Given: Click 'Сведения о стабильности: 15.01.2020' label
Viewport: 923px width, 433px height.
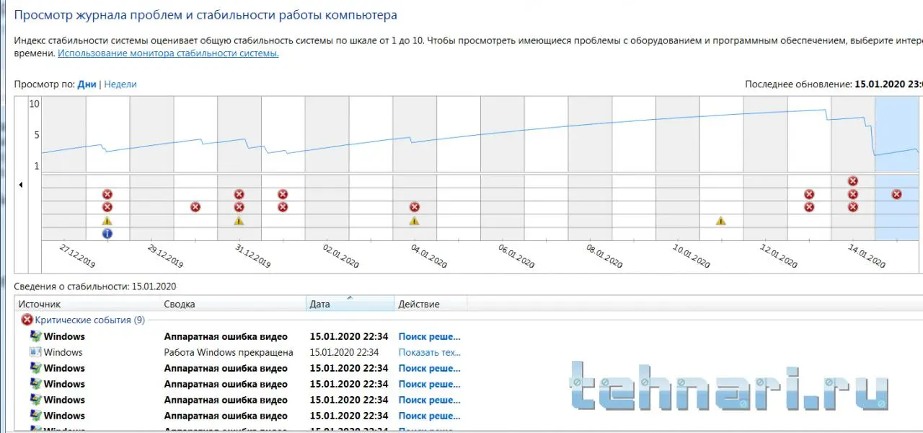Looking at the screenshot, I should [x=95, y=287].
